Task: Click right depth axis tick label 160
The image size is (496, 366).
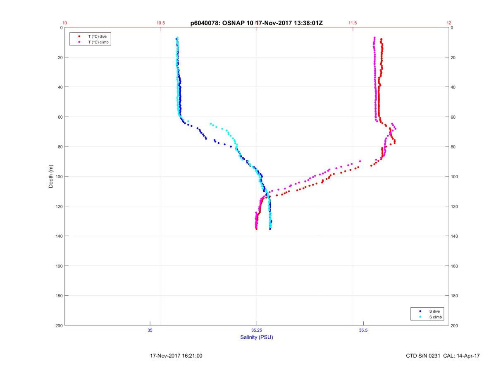Action: click(x=455, y=266)
